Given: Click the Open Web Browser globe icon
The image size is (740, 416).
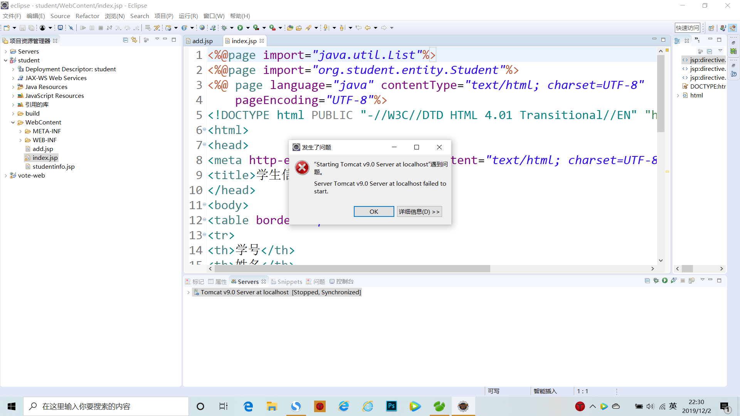Looking at the screenshot, I should pyautogui.click(x=202, y=28).
